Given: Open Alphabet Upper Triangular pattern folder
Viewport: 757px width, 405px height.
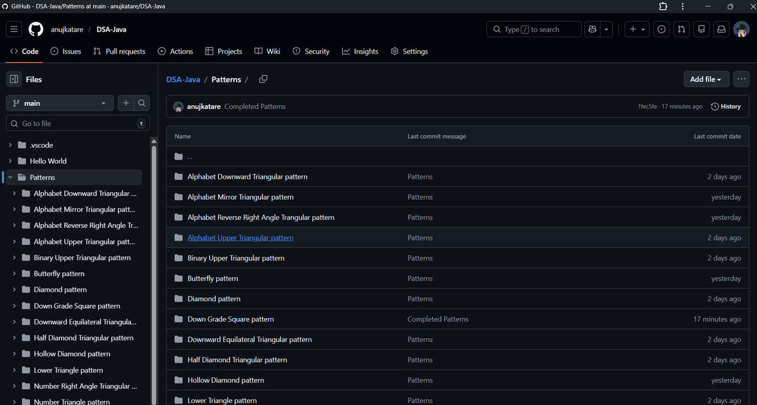Looking at the screenshot, I should (240, 237).
